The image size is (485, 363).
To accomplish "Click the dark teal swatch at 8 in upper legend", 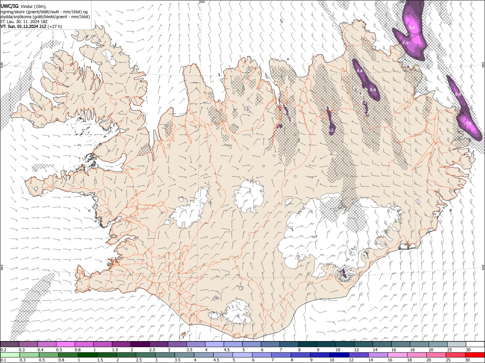I will coord(307,344).
